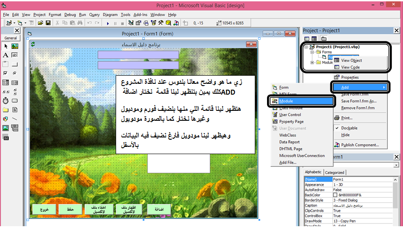This screenshot has width=403, height=228.
Task: Select the OptionButton control tool
Action: point(15,73)
